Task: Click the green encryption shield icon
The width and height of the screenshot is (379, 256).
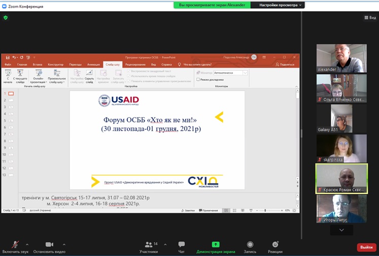Action: click(x=6, y=17)
